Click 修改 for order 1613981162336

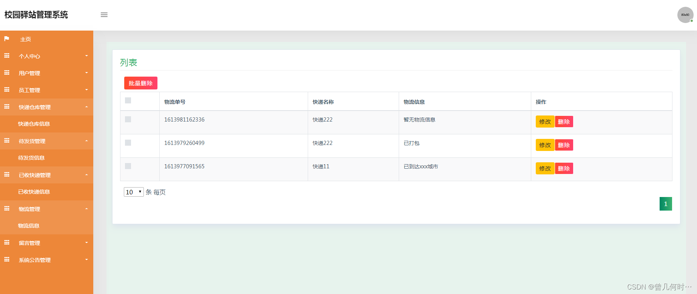(545, 122)
